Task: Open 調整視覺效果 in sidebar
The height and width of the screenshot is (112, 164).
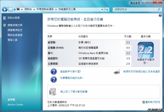Action: coord(15,25)
